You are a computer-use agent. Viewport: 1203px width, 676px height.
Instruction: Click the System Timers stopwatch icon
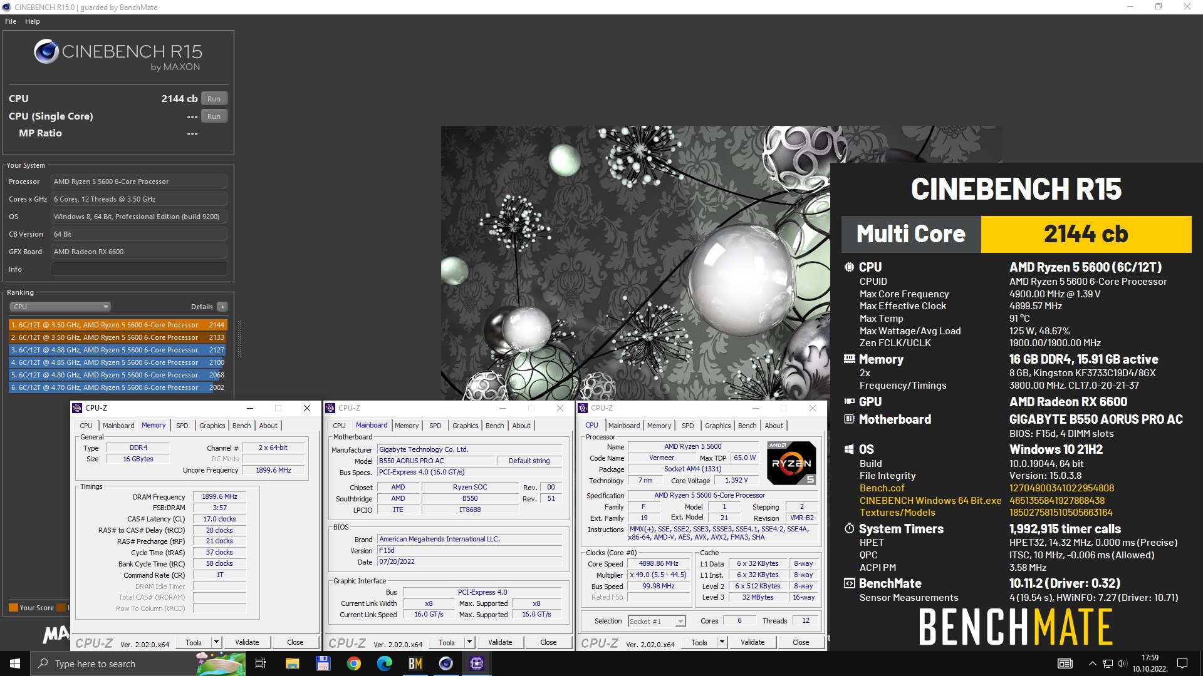849,529
